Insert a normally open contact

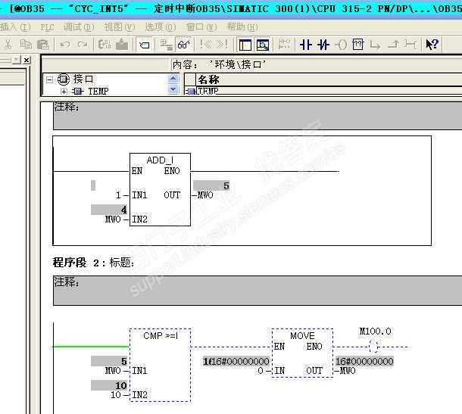pos(305,45)
